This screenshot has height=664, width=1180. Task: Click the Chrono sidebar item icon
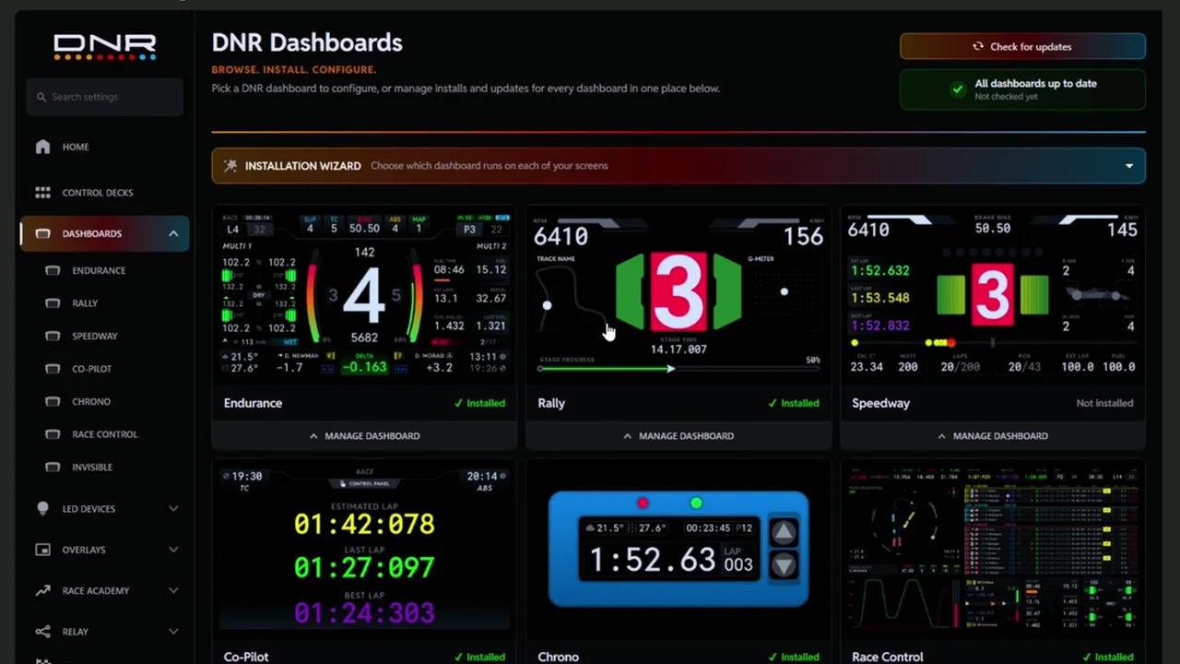(53, 401)
